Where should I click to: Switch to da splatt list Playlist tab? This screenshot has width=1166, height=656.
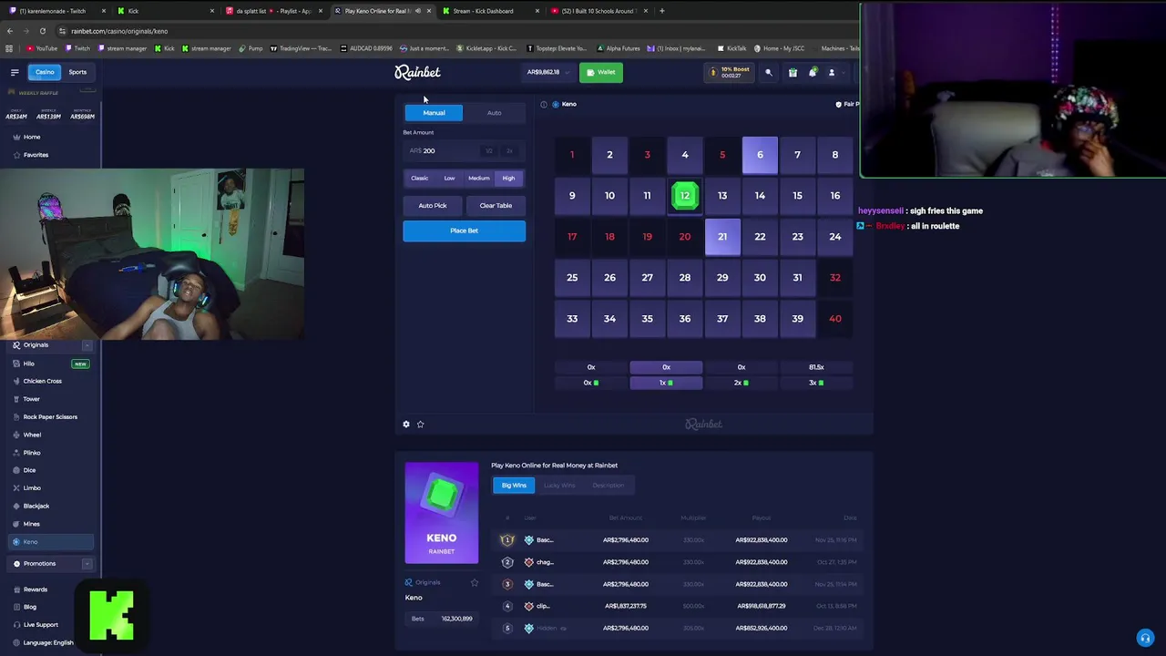coord(273,11)
